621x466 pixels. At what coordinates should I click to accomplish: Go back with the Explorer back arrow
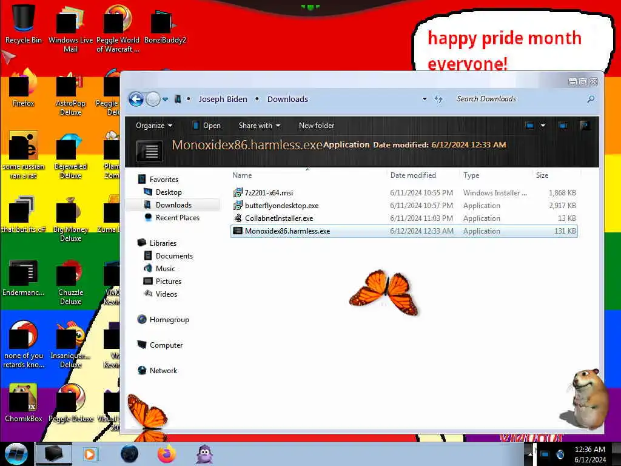(x=136, y=99)
